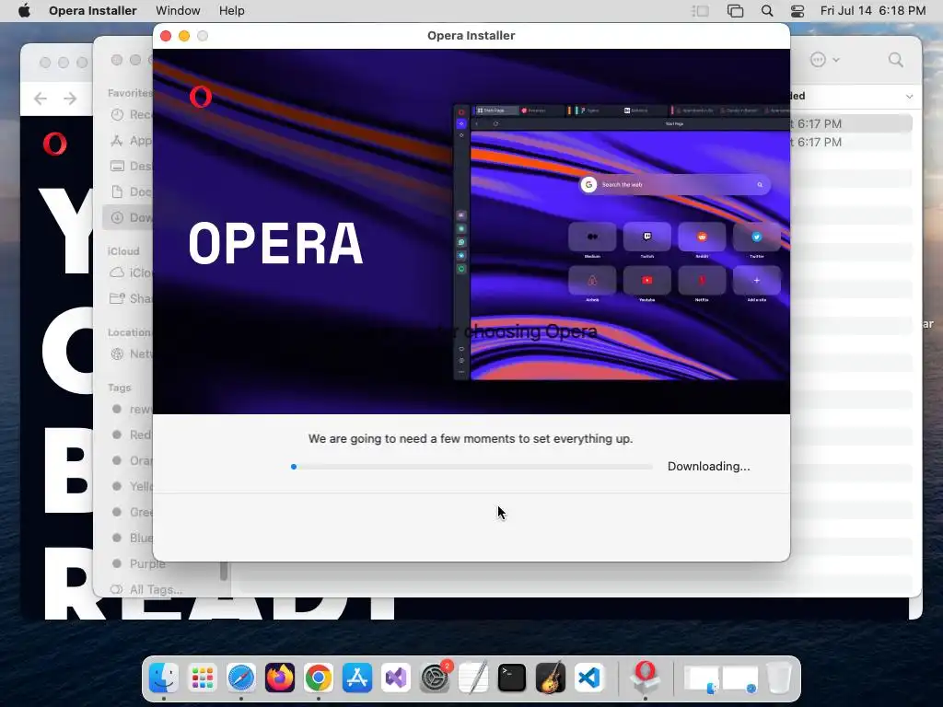The width and height of the screenshot is (943, 707).
Task: Click the minimized Safari window thumbnail in Dock
Action: pyautogui.click(x=739, y=679)
